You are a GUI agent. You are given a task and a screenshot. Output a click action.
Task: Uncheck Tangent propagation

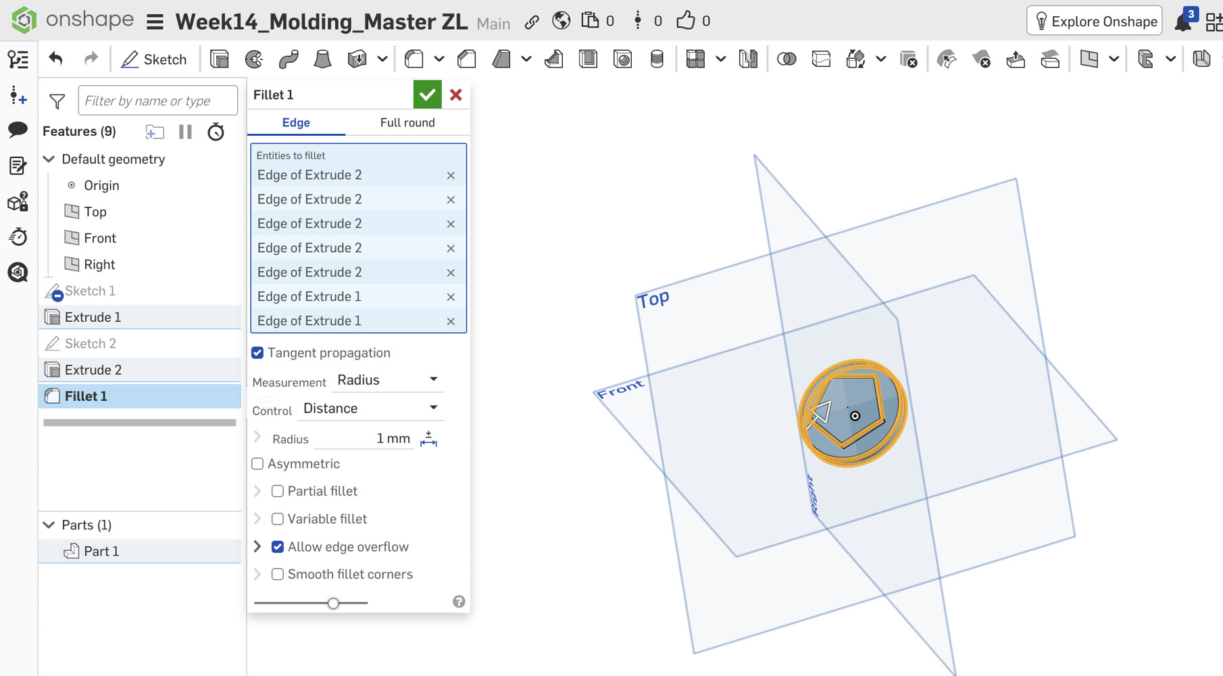(257, 353)
